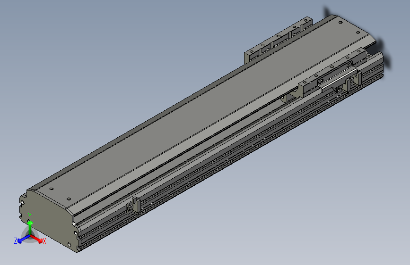This screenshot has height=265, width=410.
Task: Click the red X axis of the triad
Action: point(37,239)
